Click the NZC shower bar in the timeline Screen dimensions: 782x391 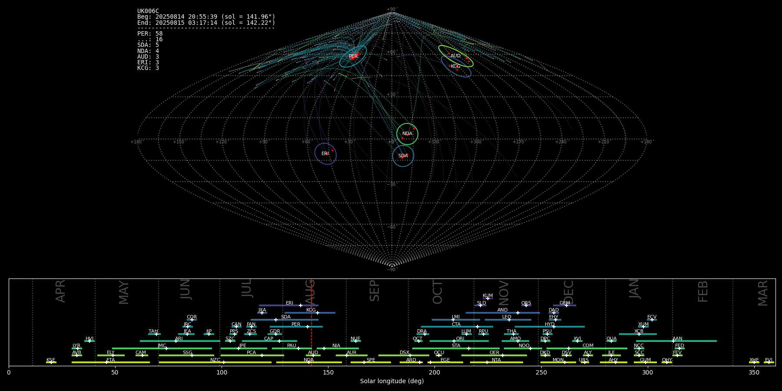pos(215,362)
